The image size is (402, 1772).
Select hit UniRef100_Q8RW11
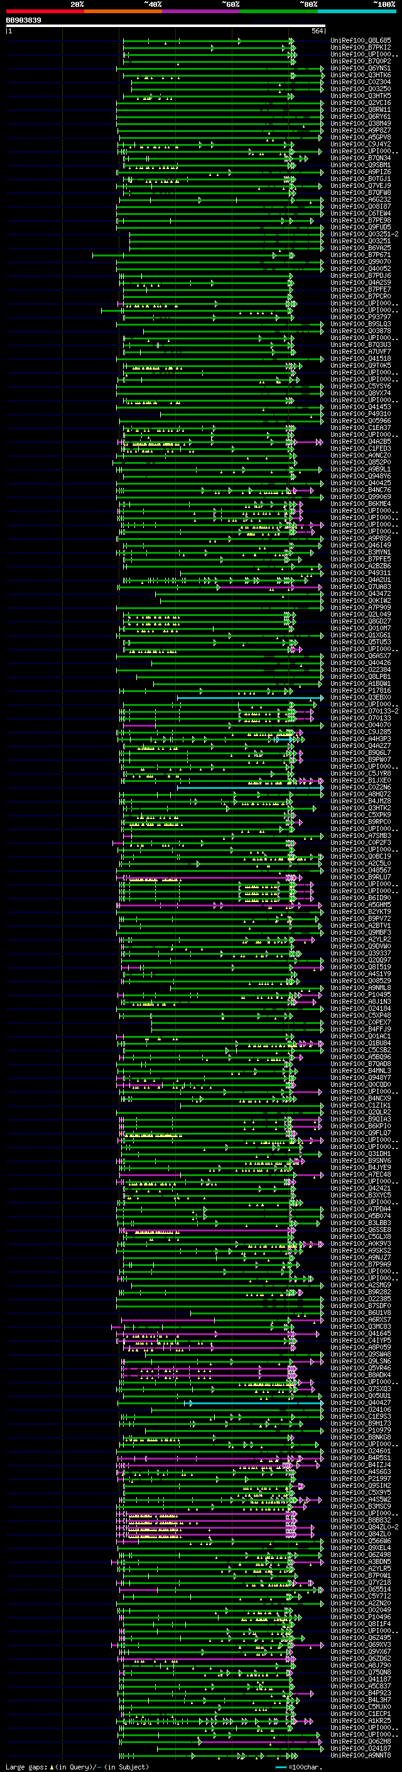(x=361, y=109)
